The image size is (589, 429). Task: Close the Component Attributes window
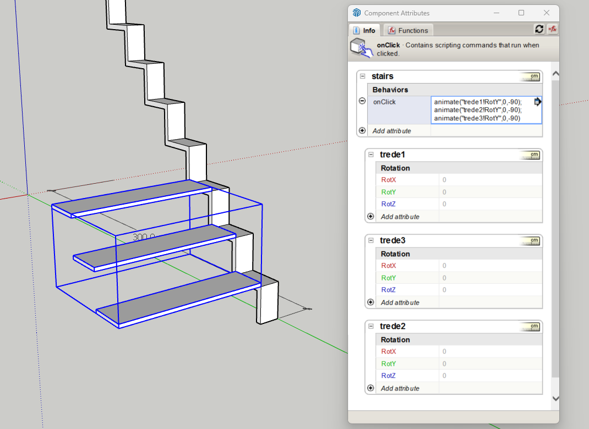coord(547,13)
